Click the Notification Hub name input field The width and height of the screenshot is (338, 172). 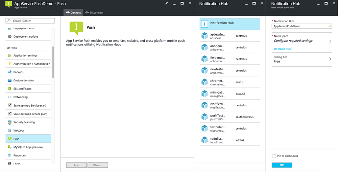pos(299,26)
